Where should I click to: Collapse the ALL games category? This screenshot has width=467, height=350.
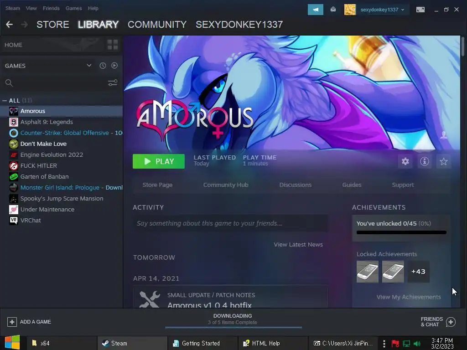point(5,101)
